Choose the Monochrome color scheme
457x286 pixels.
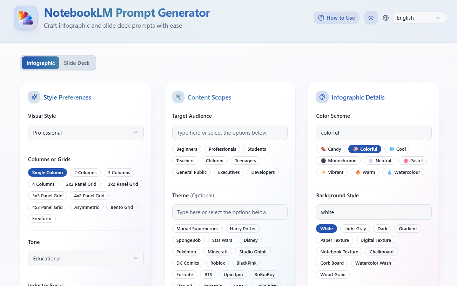pos(338,161)
